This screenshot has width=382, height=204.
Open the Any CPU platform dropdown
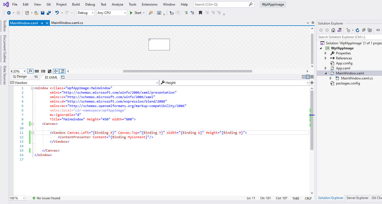click(x=111, y=13)
